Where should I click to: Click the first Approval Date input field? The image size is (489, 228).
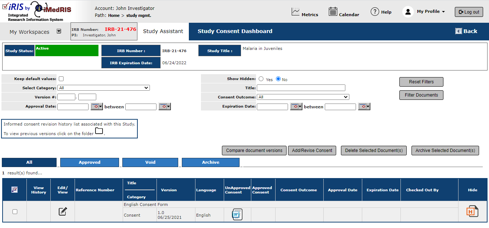73,107
